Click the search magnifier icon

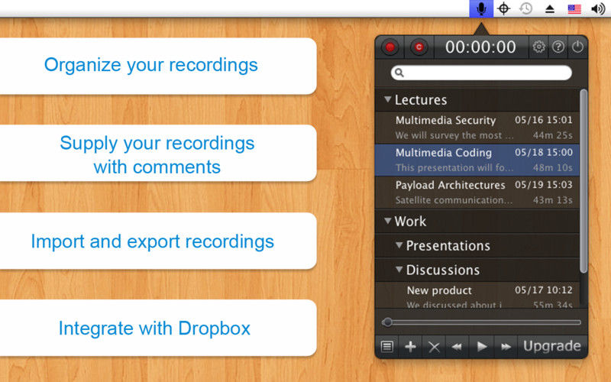(399, 73)
